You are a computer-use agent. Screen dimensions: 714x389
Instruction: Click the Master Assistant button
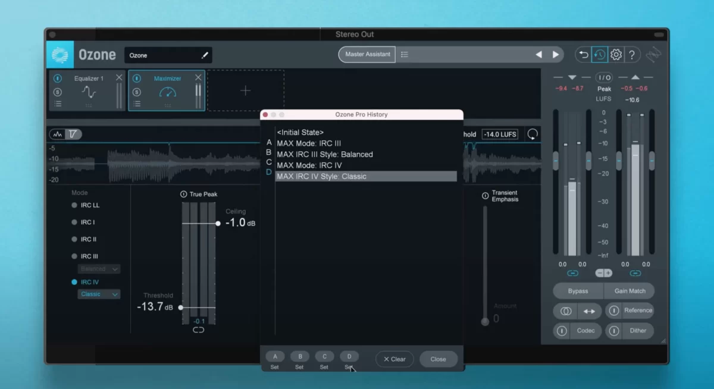pos(367,54)
